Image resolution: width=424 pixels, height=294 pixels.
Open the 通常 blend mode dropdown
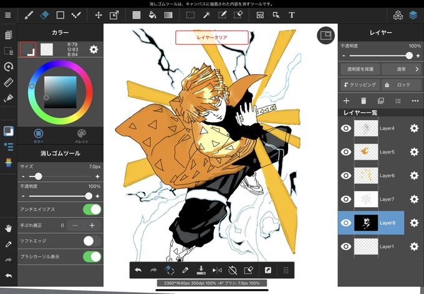(402, 69)
